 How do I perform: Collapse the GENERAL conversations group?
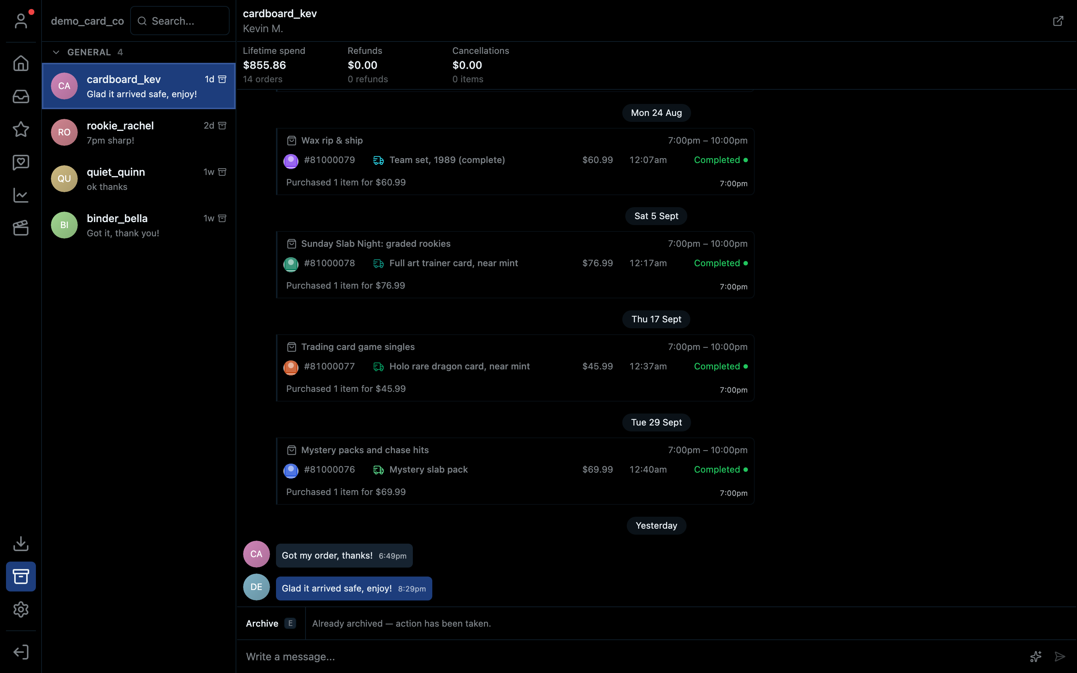click(56, 52)
